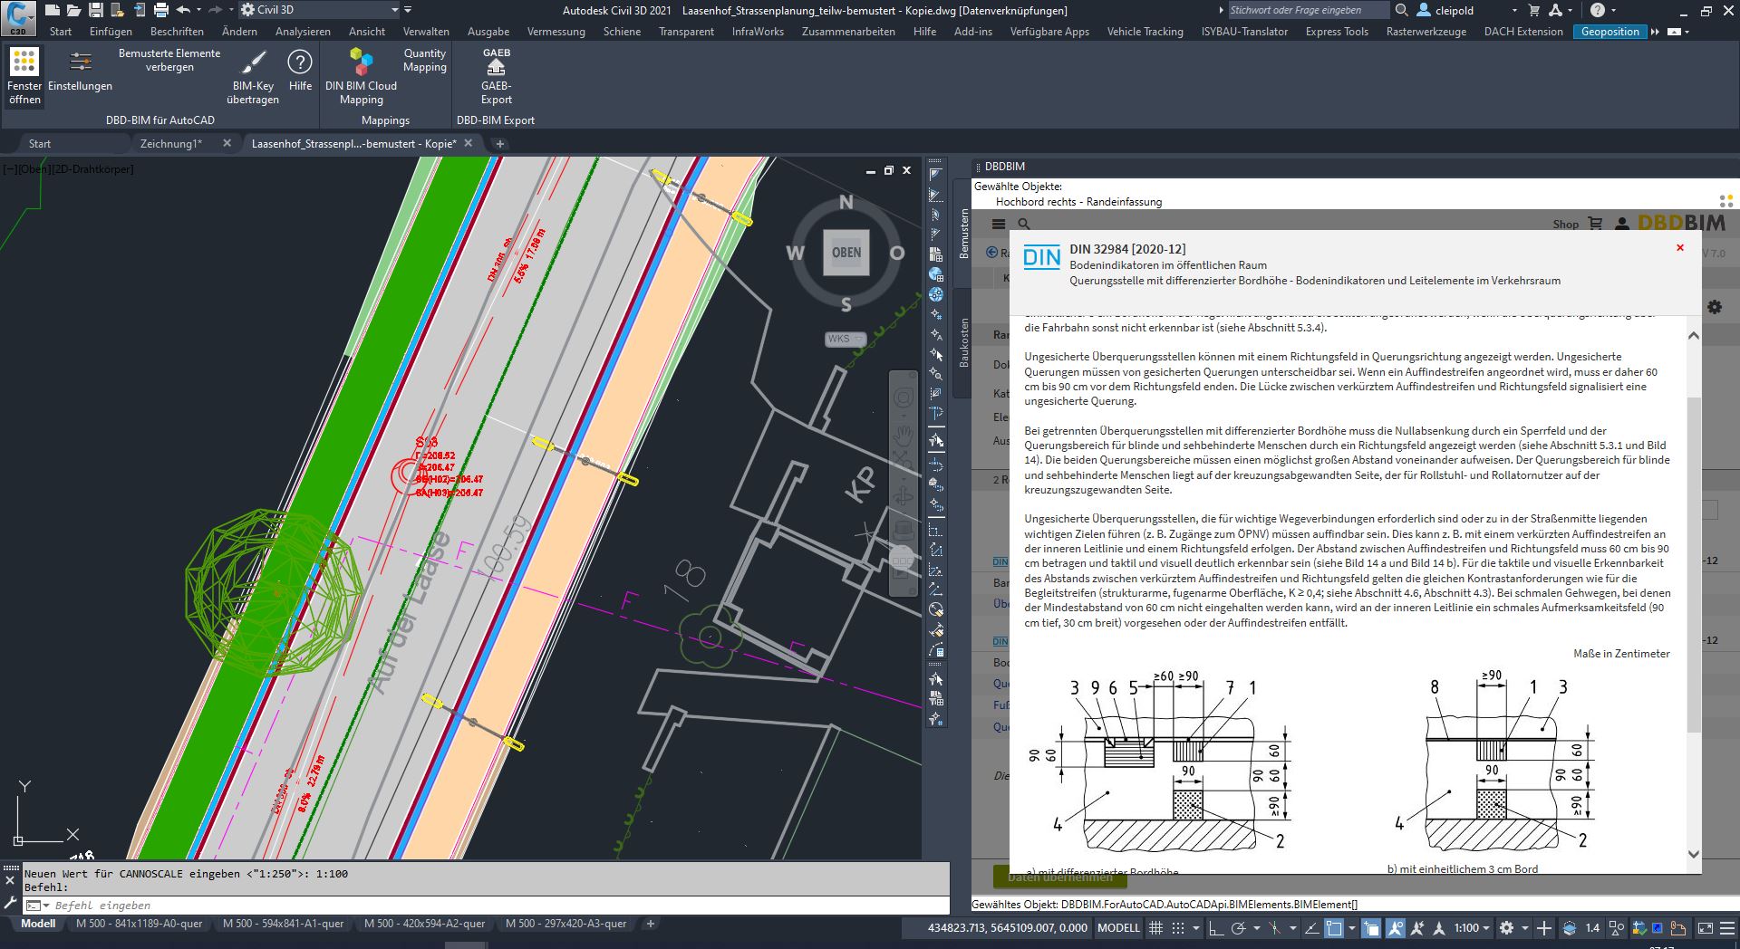1740x949 pixels.
Task: Click the DBDBIM panel gear icon
Action: coord(1715,307)
